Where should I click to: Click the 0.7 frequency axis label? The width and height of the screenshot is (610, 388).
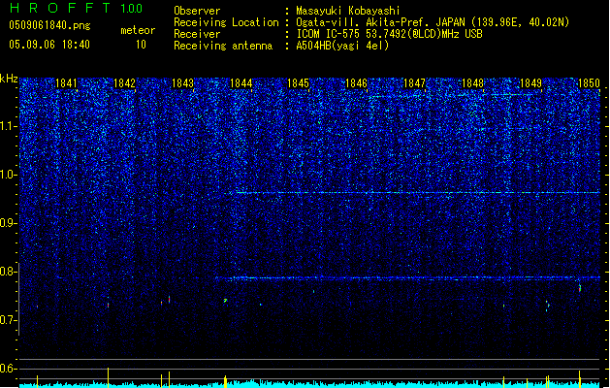(9, 321)
